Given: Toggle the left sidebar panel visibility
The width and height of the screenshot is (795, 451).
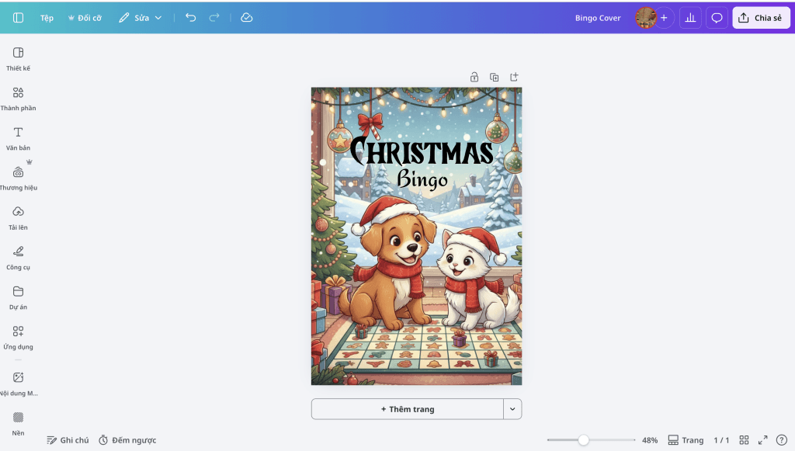Looking at the screenshot, I should tap(18, 18).
